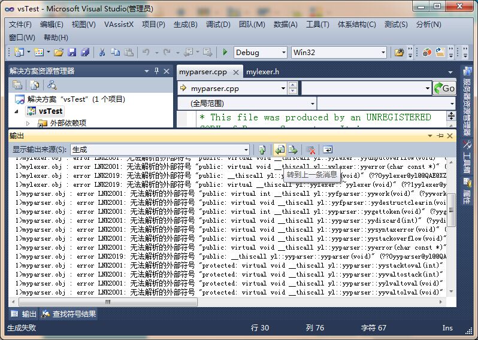Open the Build (生成) menu
Screen dimensions: 478x340
[x=185, y=25]
